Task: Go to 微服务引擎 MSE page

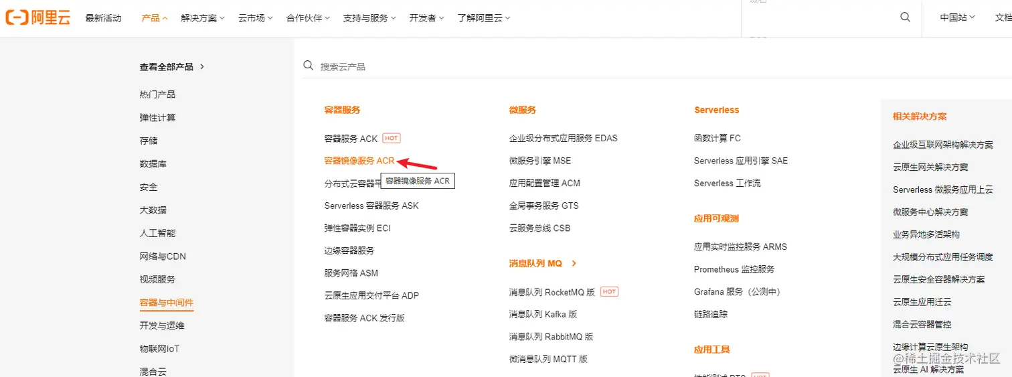Action: tap(539, 161)
